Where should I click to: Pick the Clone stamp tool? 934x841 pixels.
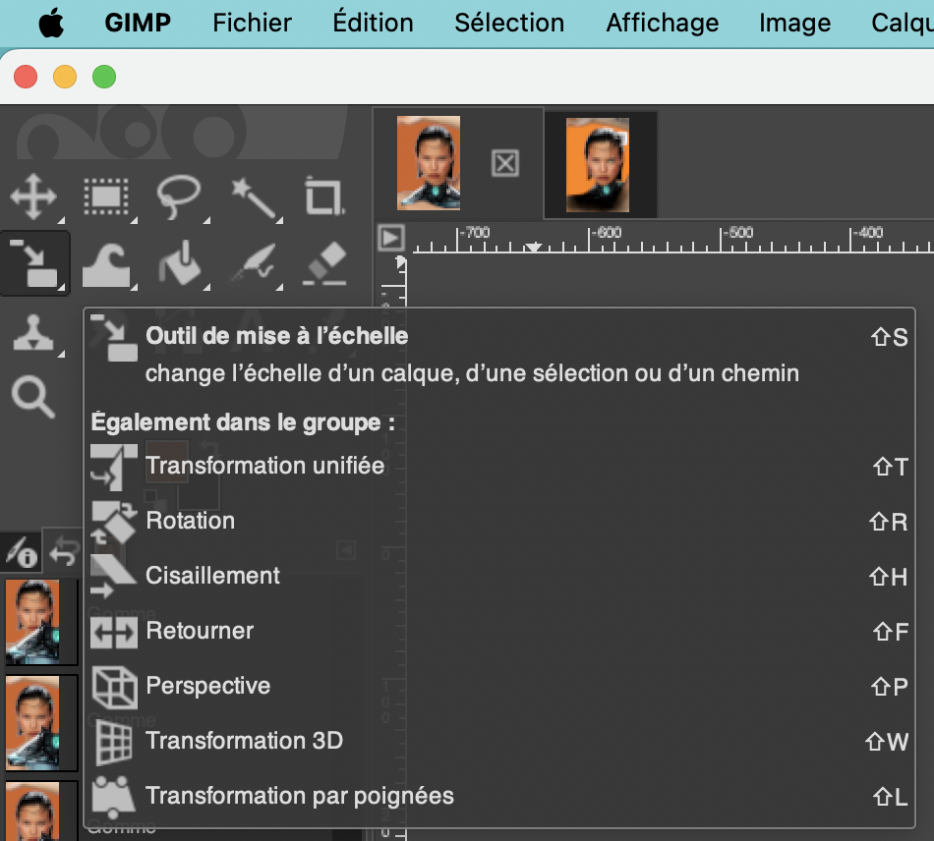(33, 333)
